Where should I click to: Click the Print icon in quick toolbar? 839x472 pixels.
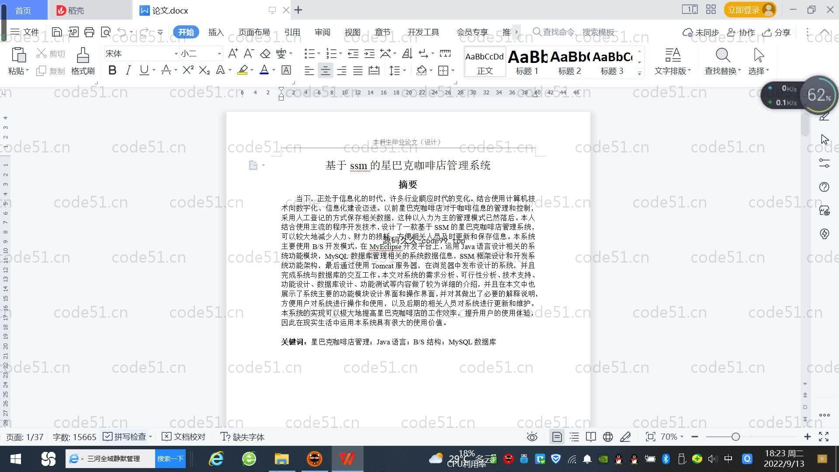[x=89, y=32]
